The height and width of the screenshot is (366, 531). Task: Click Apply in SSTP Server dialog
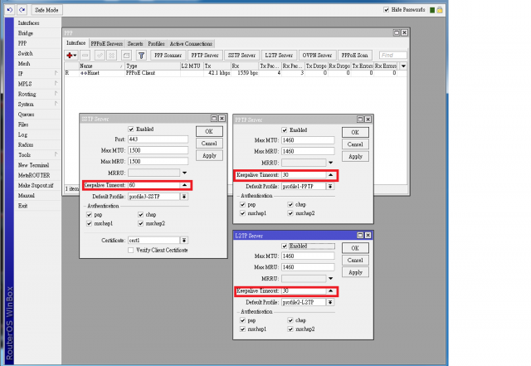[209, 155]
